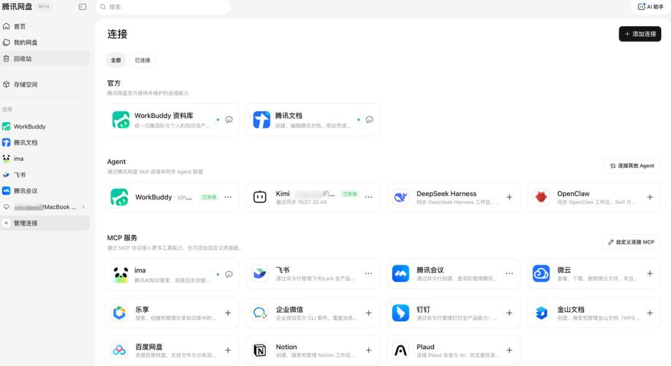Open 回收站 in the sidebar
This screenshot has height=366, width=671.
45,58
